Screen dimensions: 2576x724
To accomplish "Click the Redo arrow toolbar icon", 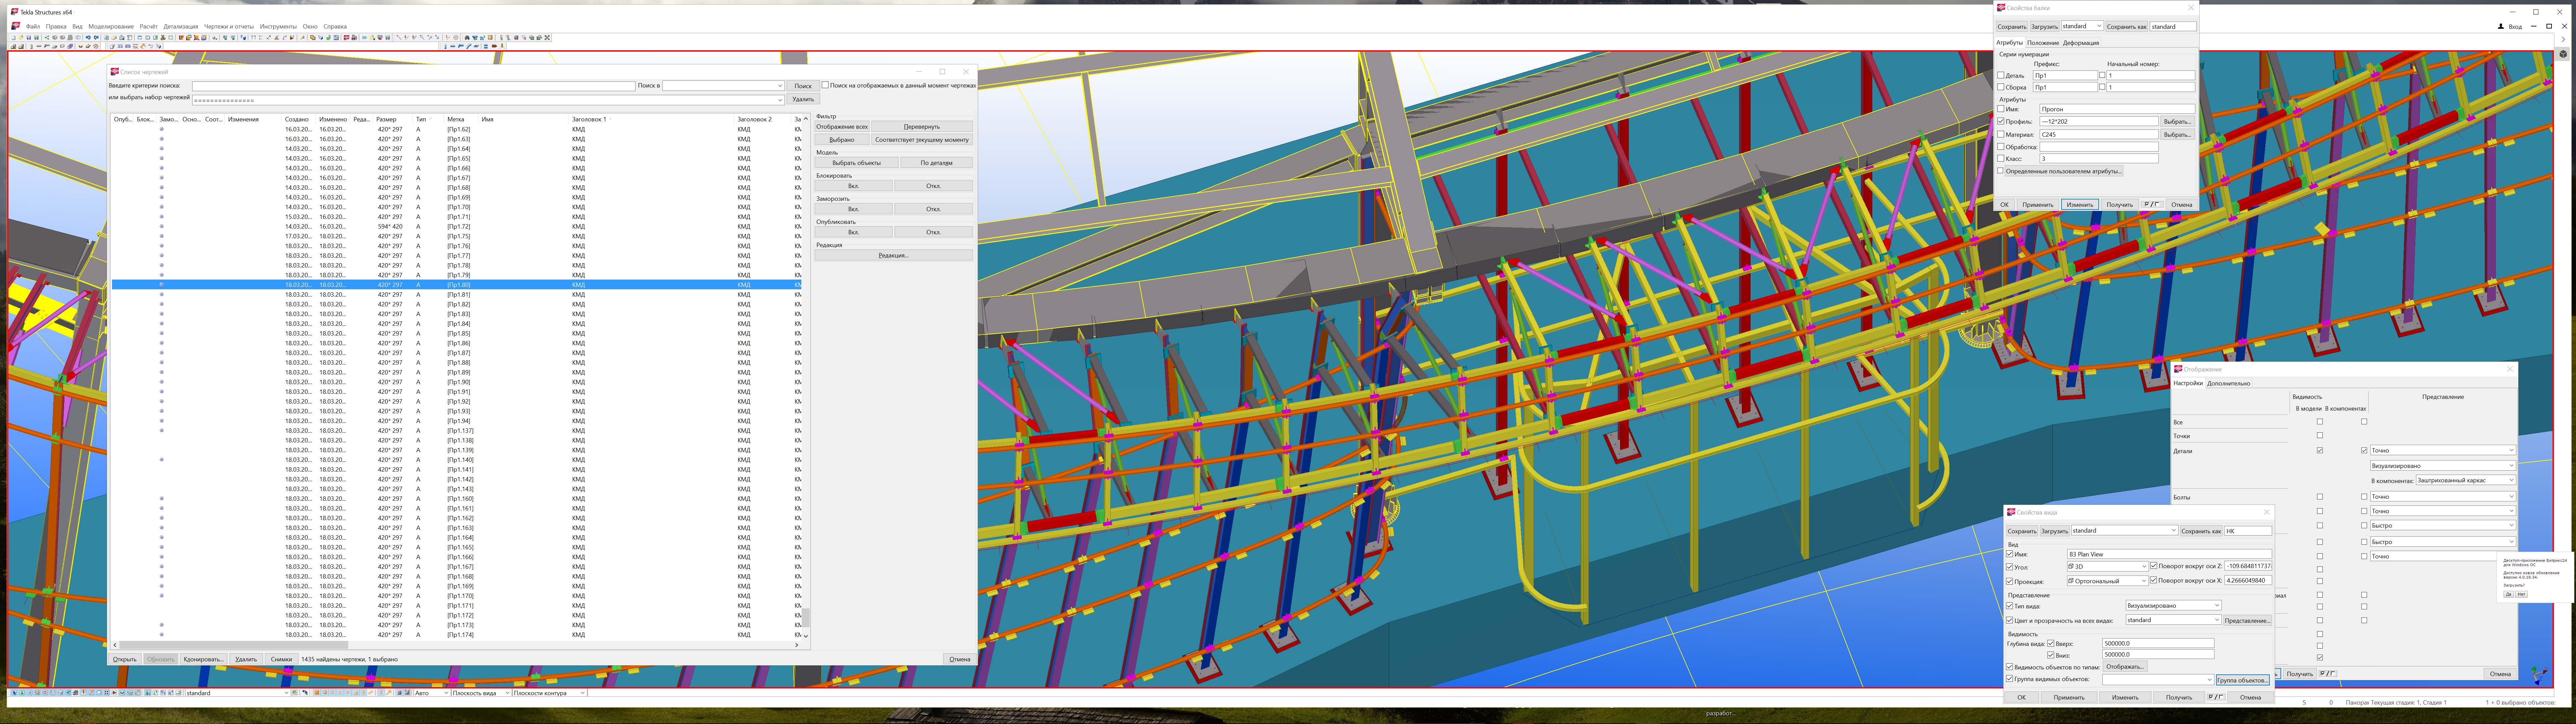I will (x=96, y=38).
